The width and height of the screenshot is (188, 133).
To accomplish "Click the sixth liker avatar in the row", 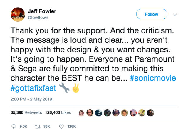I will click(x=125, y=112).
